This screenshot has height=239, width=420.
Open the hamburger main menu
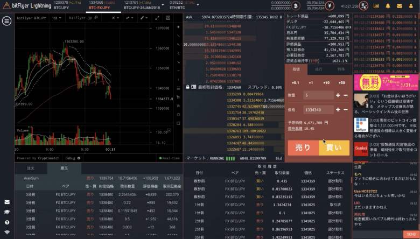click(x=6, y=21)
